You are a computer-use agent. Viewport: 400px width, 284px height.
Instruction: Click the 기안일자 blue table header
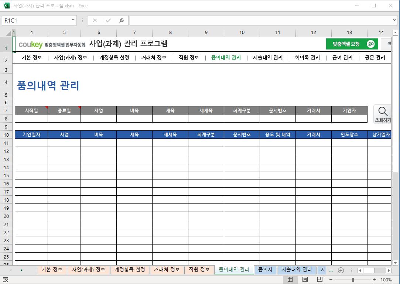click(x=31, y=134)
